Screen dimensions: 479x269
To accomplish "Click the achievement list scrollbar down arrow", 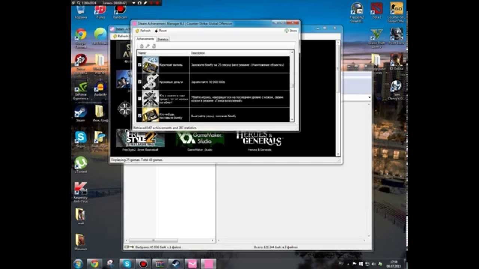I will point(292,120).
